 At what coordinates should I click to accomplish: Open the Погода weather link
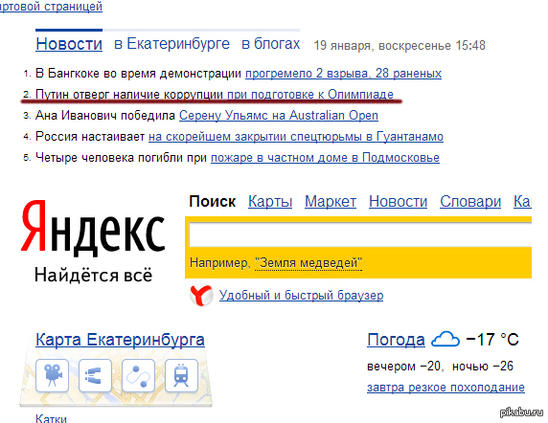(x=396, y=340)
